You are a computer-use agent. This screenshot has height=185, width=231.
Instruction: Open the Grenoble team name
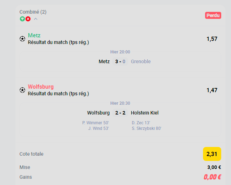pyautogui.click(x=141, y=61)
